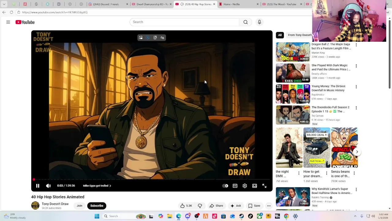392x221 pixels.
Task: Switch to theater mode
Action: [x=254, y=186]
